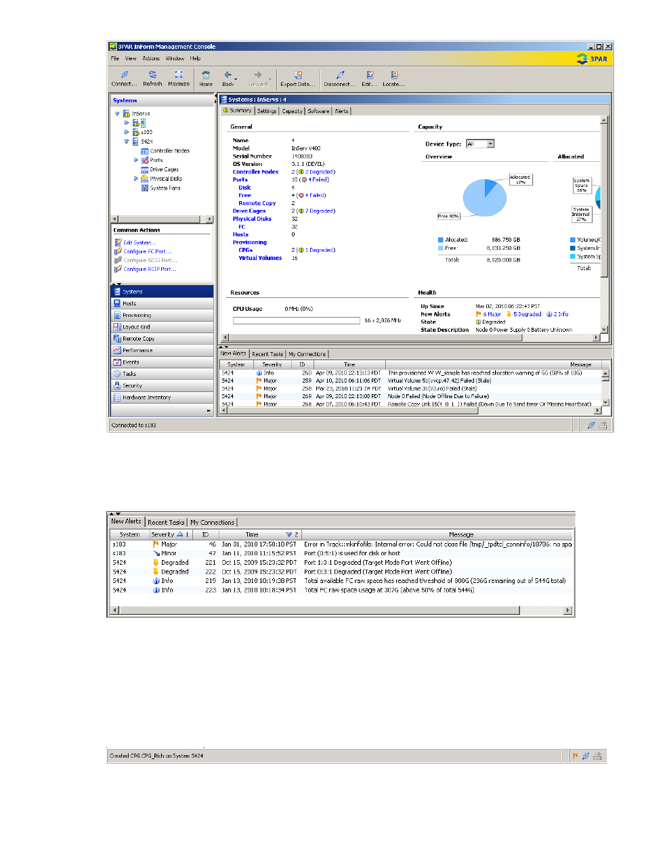Click the Free legend color swatch

click(x=441, y=249)
